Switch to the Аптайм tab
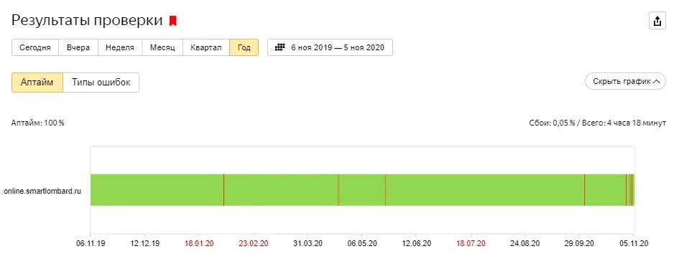Viewport: 674px width, 259px height. coord(37,83)
